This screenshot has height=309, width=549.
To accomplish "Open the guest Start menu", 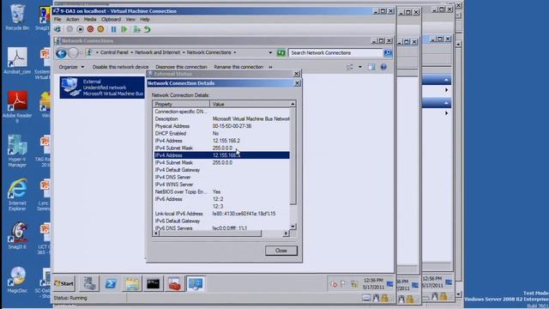I will [64, 284].
